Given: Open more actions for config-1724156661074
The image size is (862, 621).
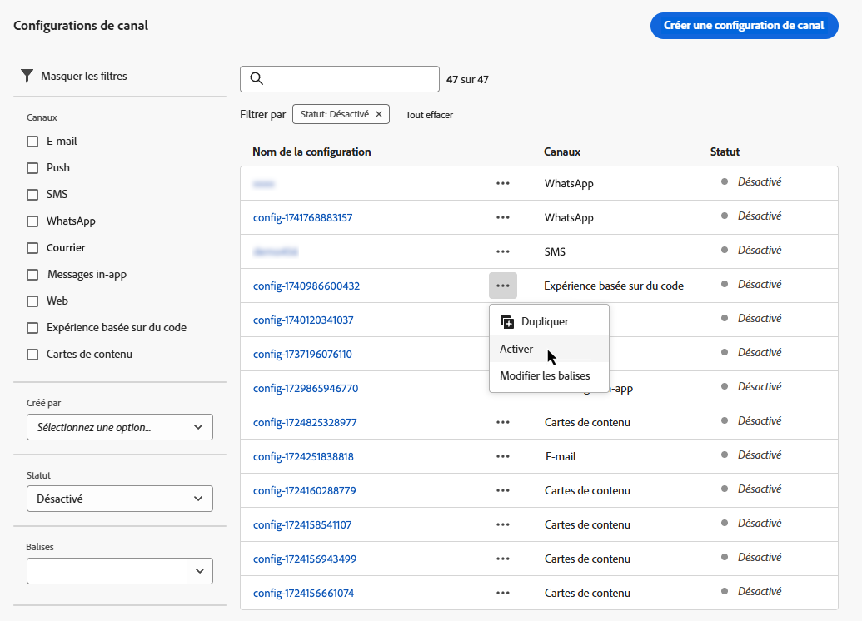Looking at the screenshot, I should click(x=502, y=593).
